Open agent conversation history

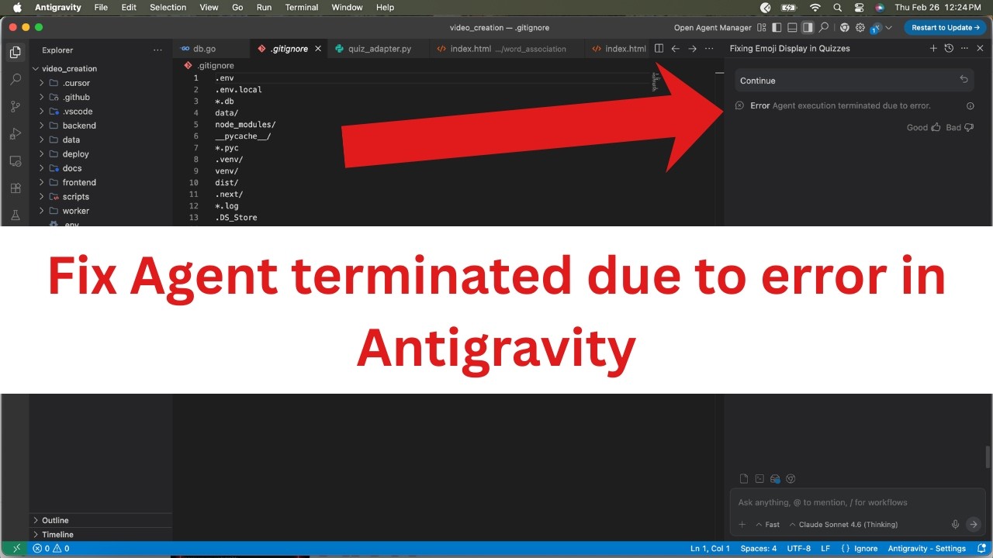949,48
